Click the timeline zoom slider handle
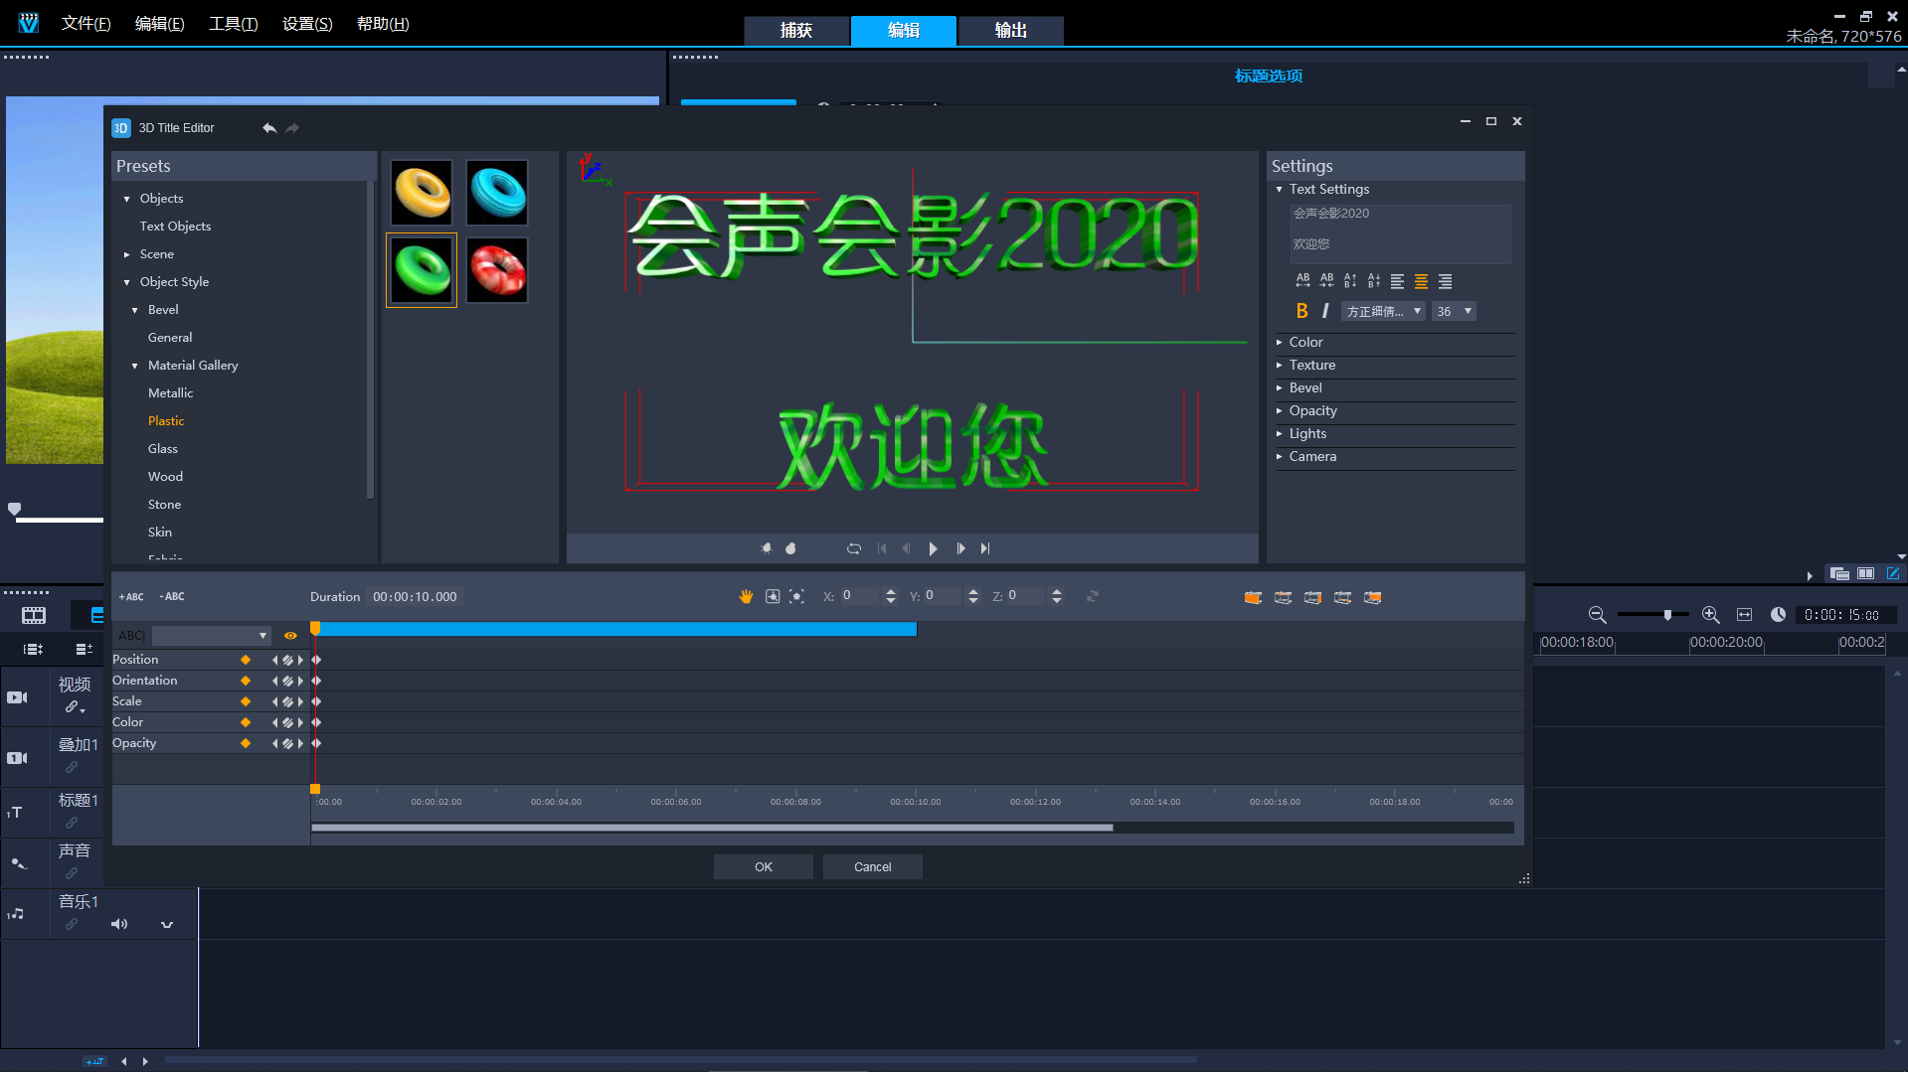The width and height of the screenshot is (1908, 1072). [x=1667, y=615]
